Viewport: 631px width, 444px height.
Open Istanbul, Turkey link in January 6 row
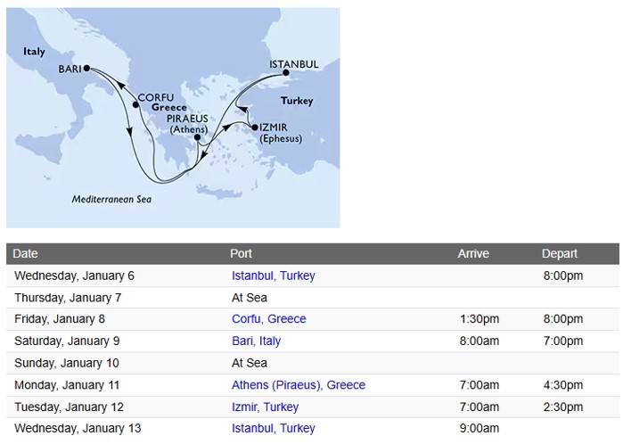point(273,275)
